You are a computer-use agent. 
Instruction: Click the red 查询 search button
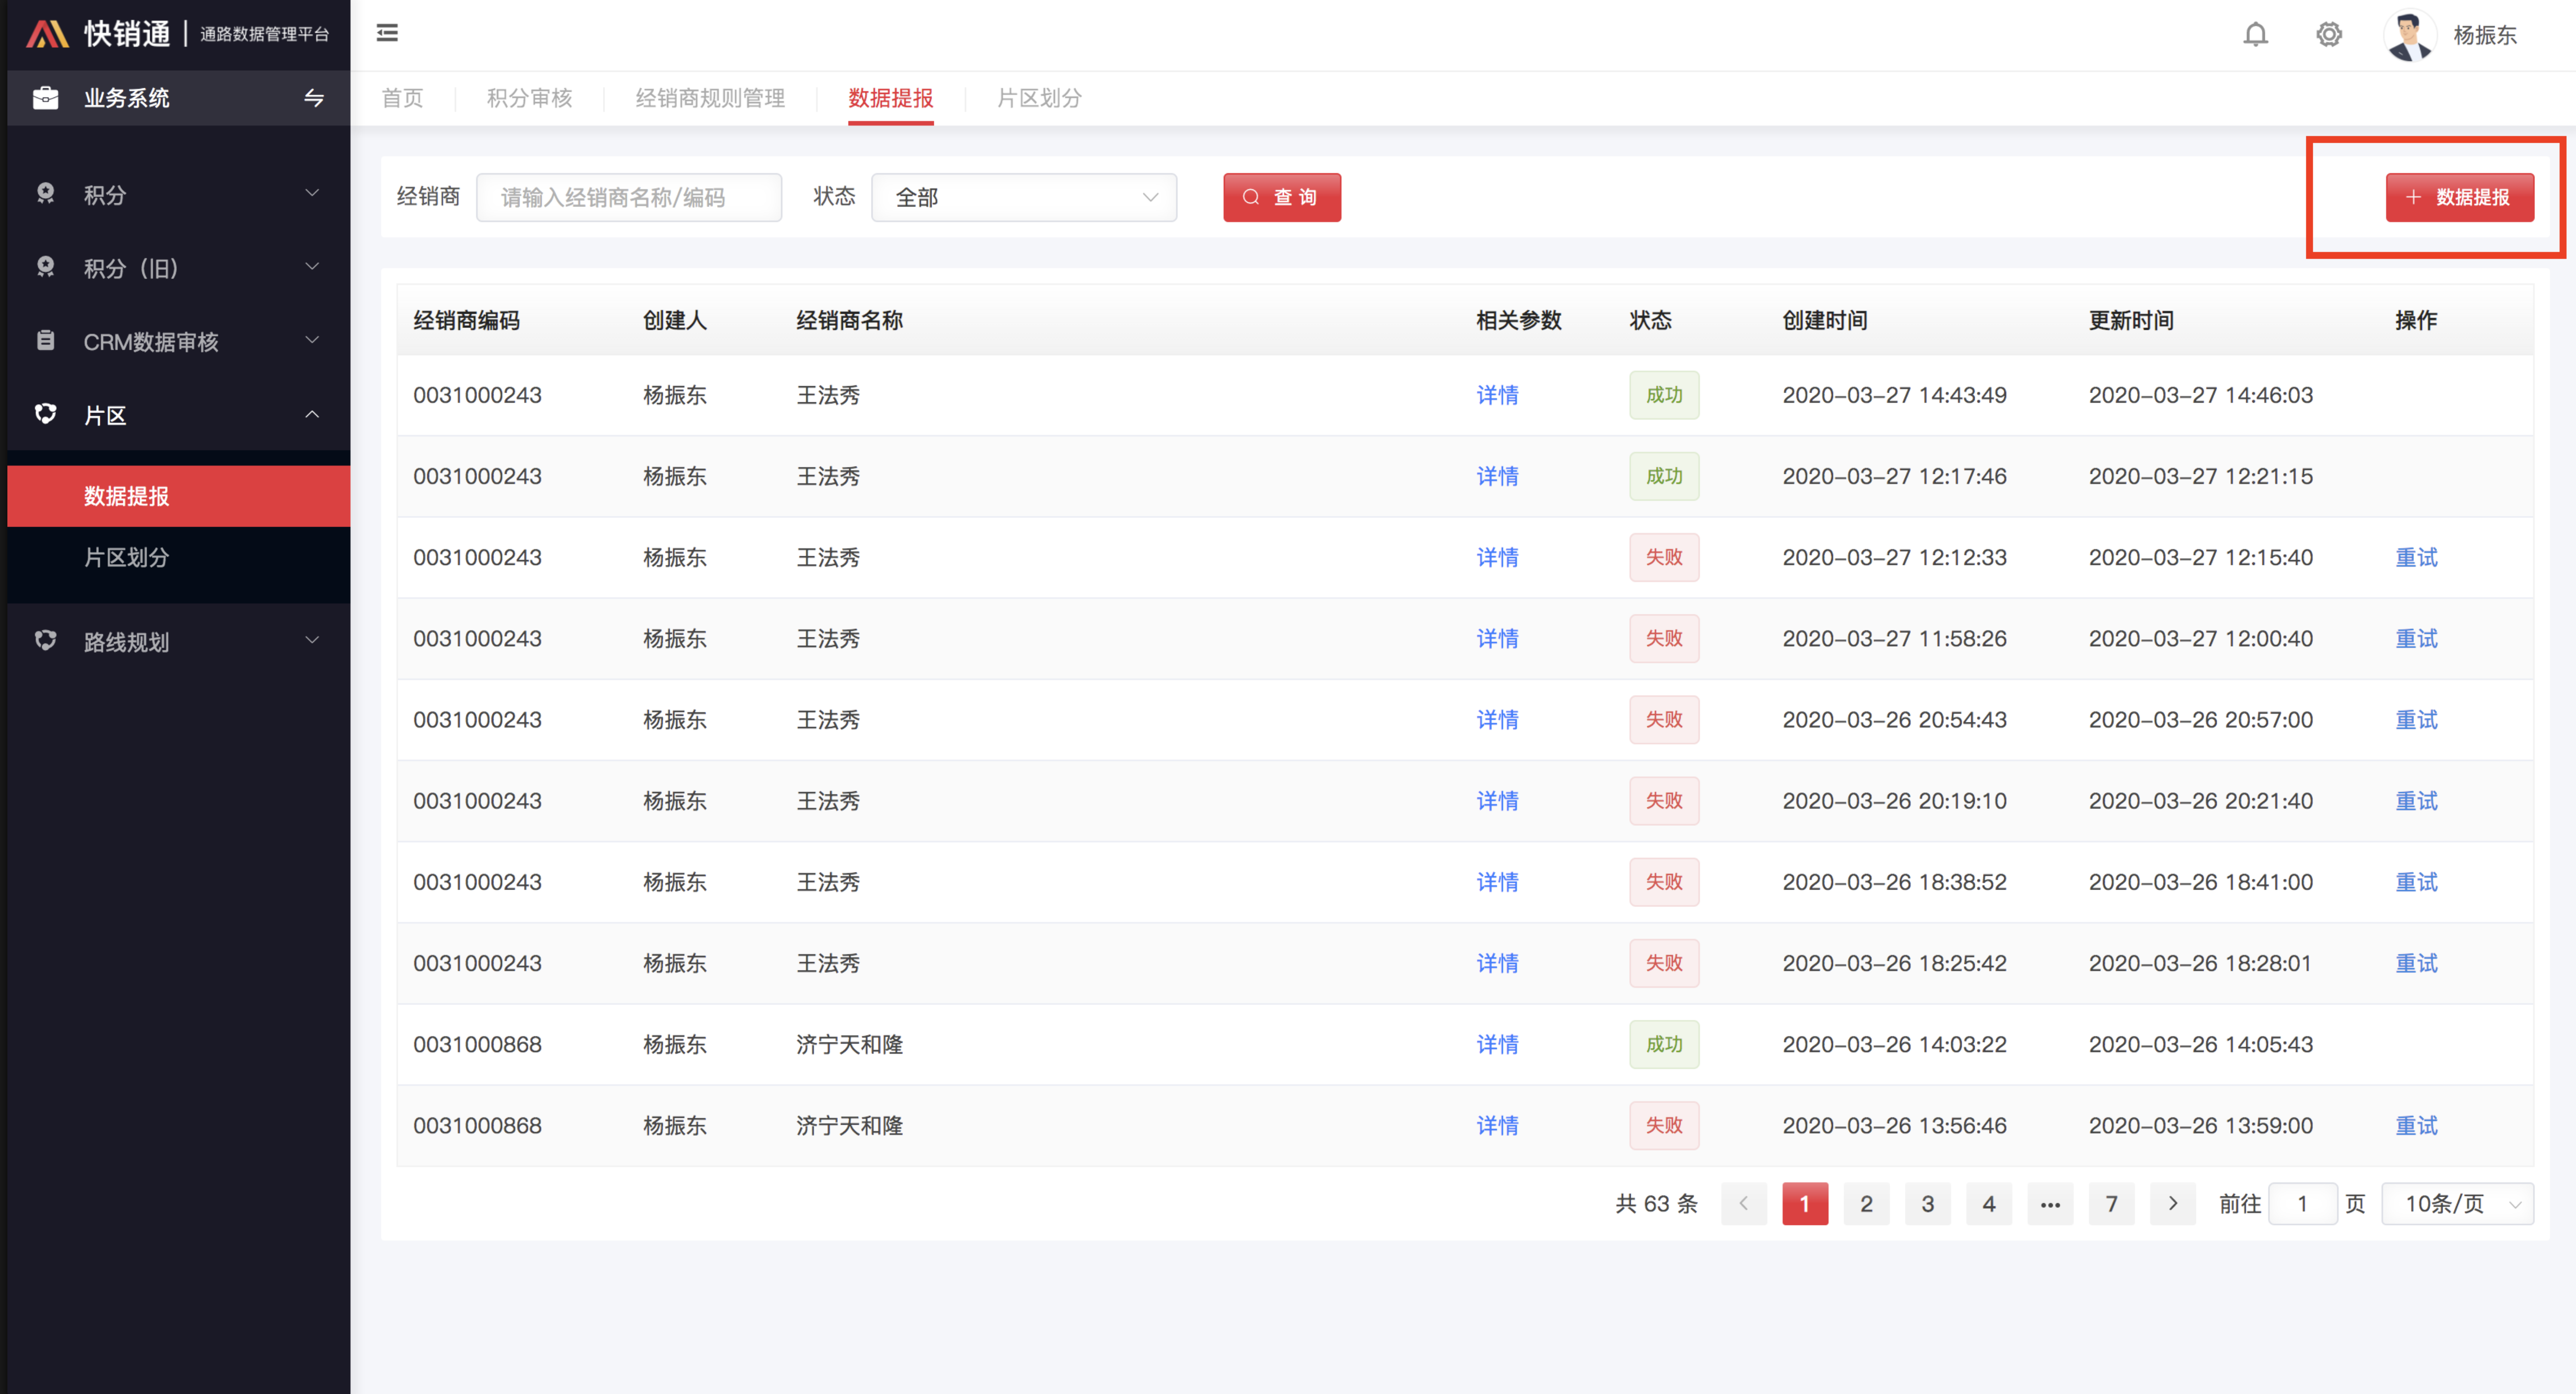pyautogui.click(x=1281, y=197)
